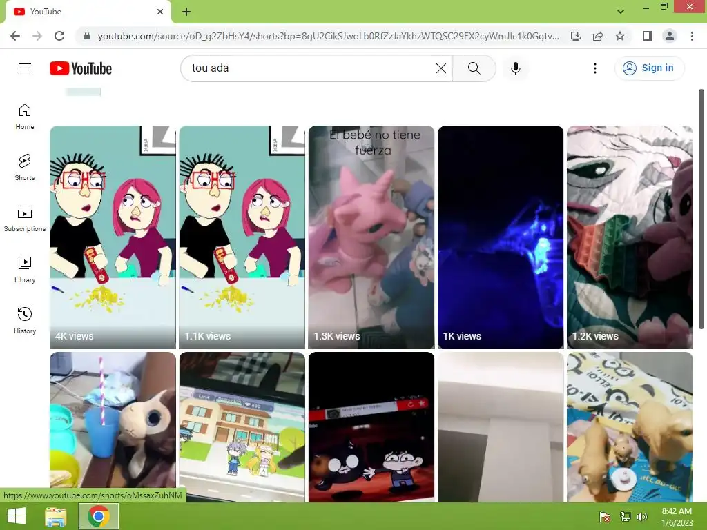
Task: Open the Chrome profile avatar
Action: [670, 36]
